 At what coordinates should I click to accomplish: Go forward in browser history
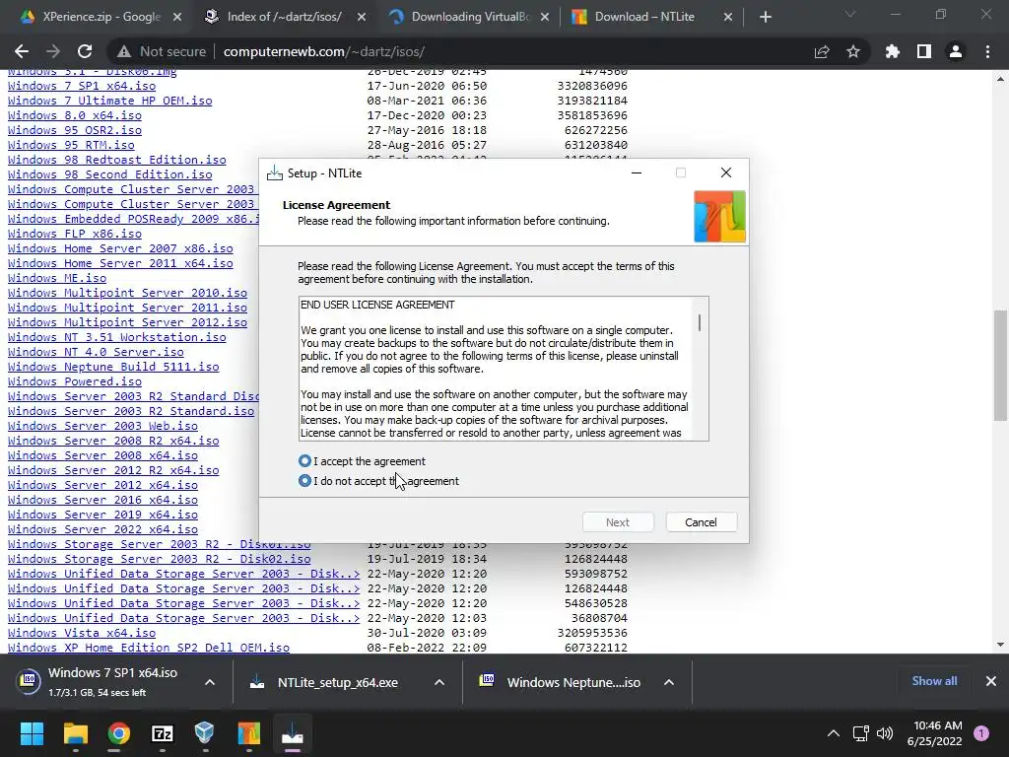53,51
